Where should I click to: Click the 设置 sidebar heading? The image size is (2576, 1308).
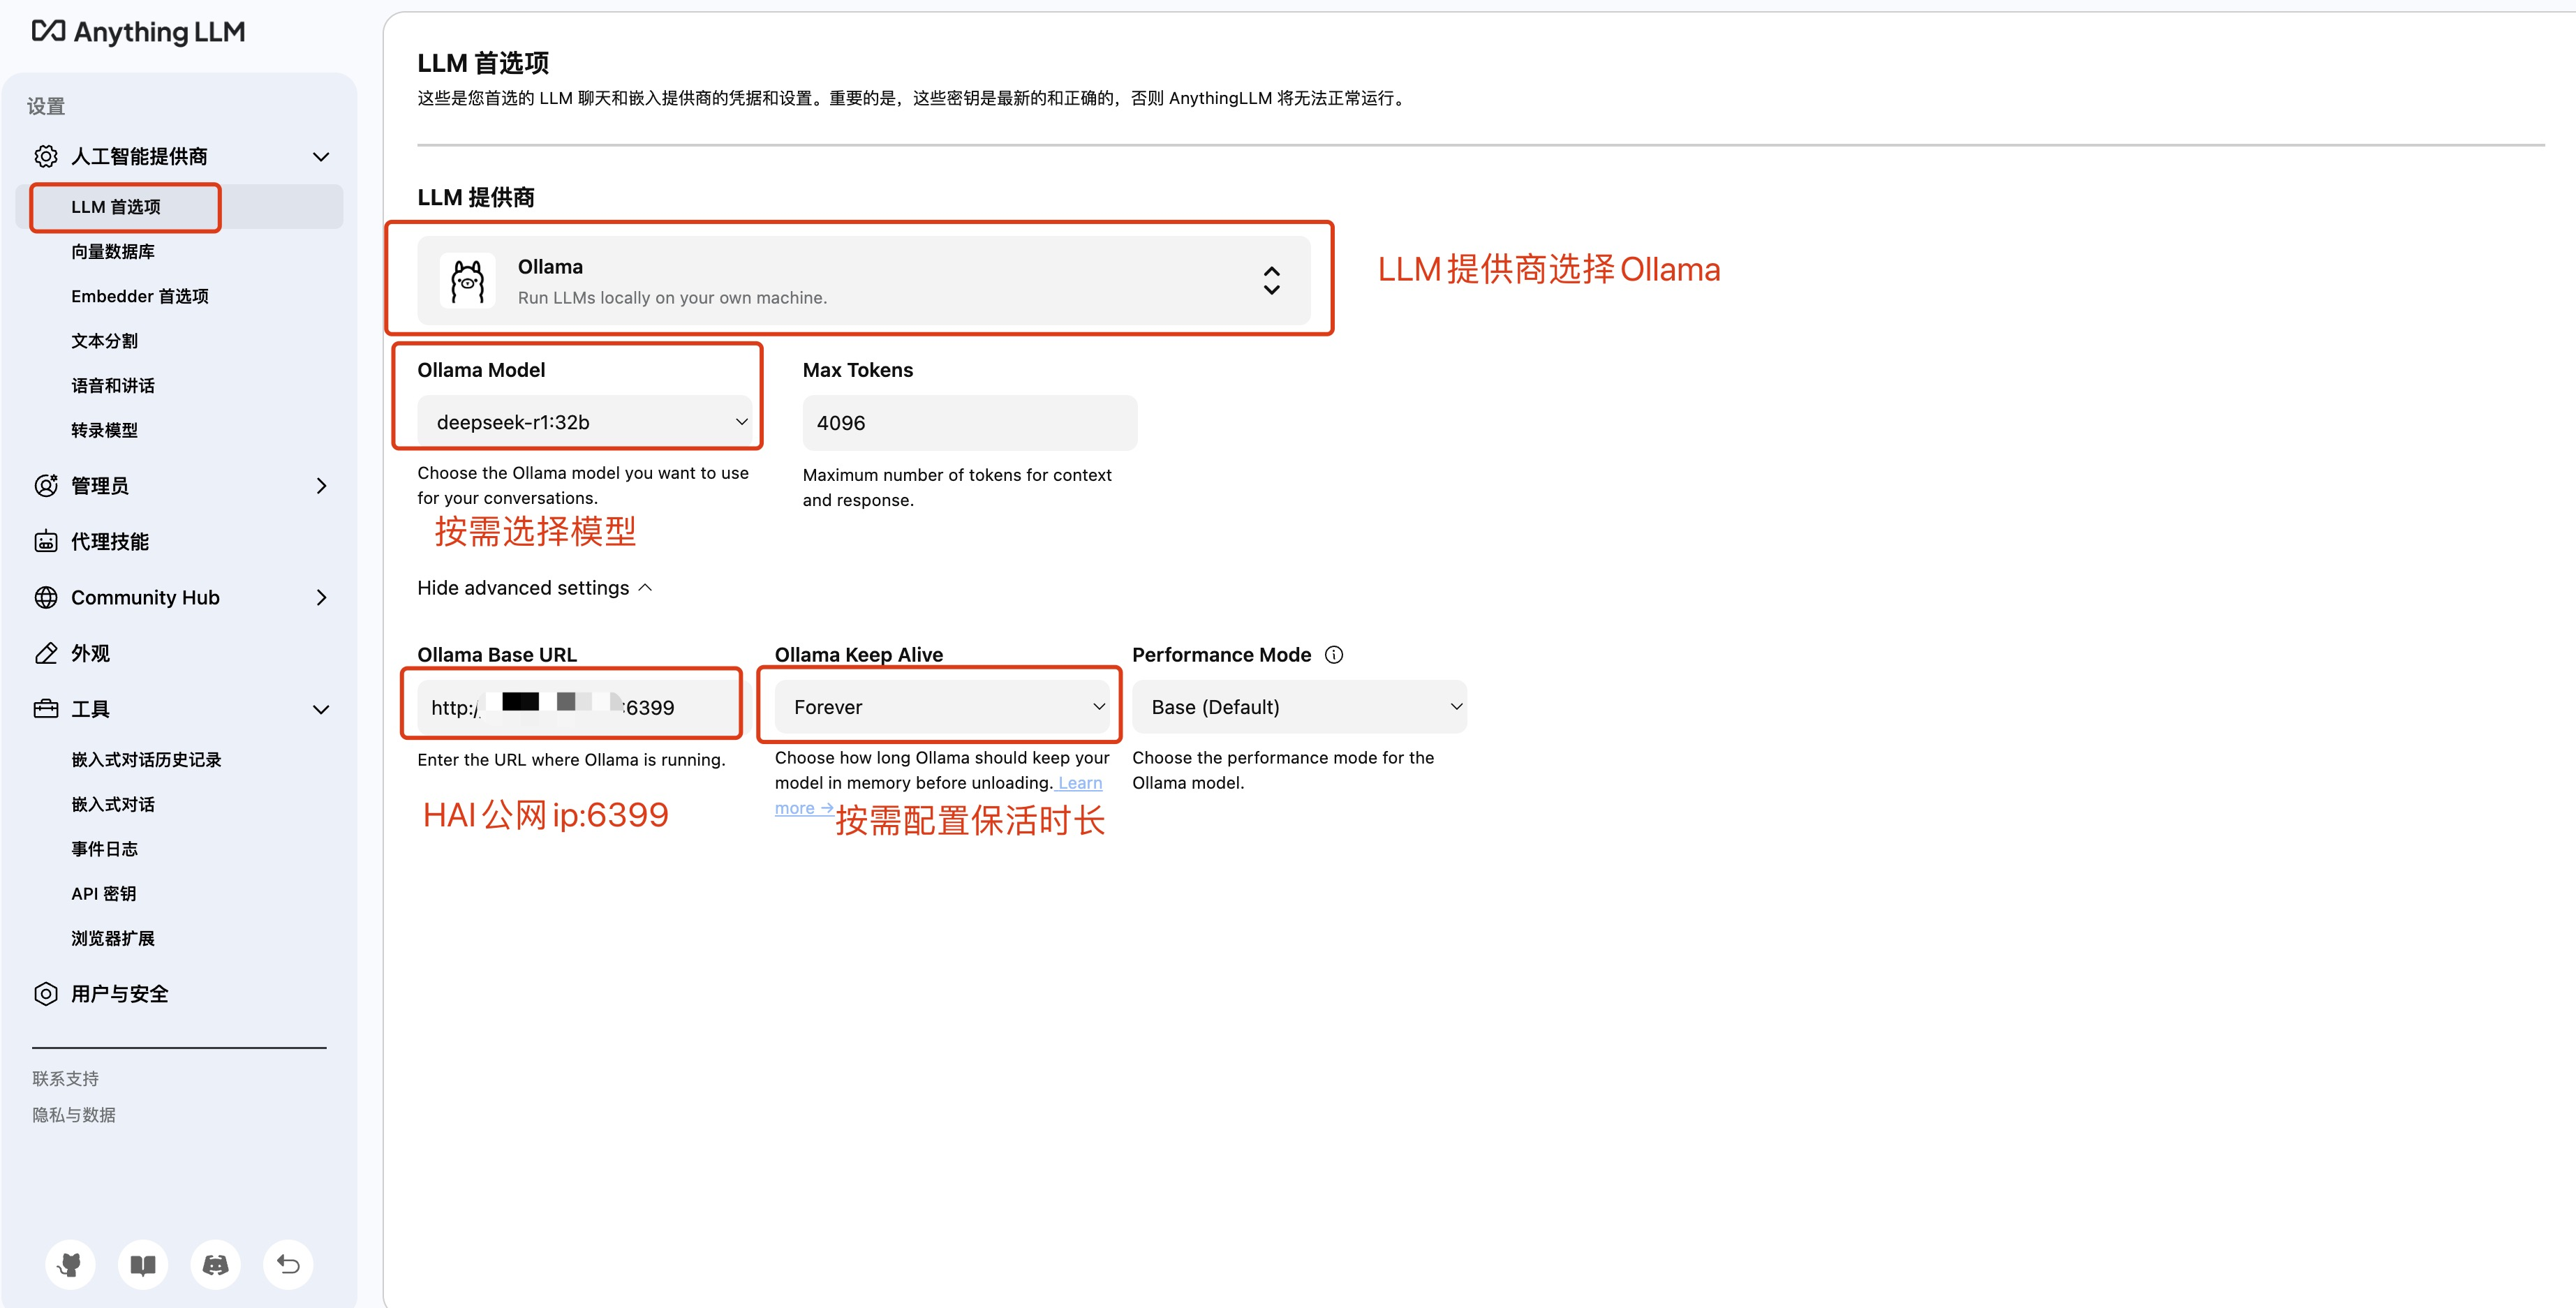pos(46,106)
